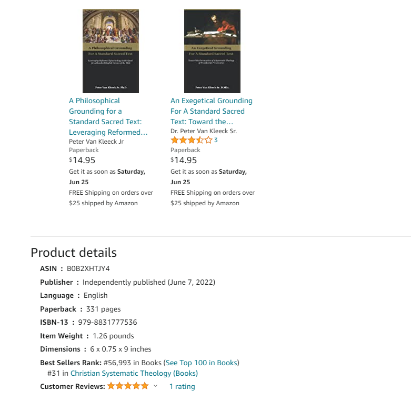Viewport: 411px width, 411px height.
Task: Expand the Customer Reviews rating dropdown arrow
Action: pyautogui.click(x=155, y=386)
